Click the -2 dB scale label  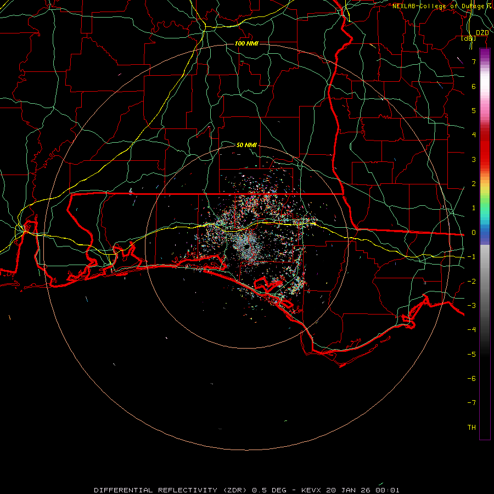point(471,282)
